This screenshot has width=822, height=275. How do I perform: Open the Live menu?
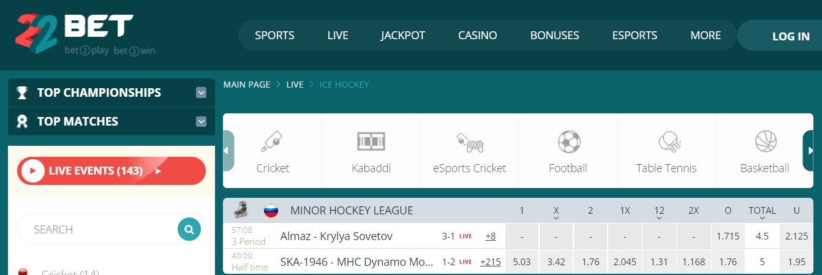click(x=337, y=36)
